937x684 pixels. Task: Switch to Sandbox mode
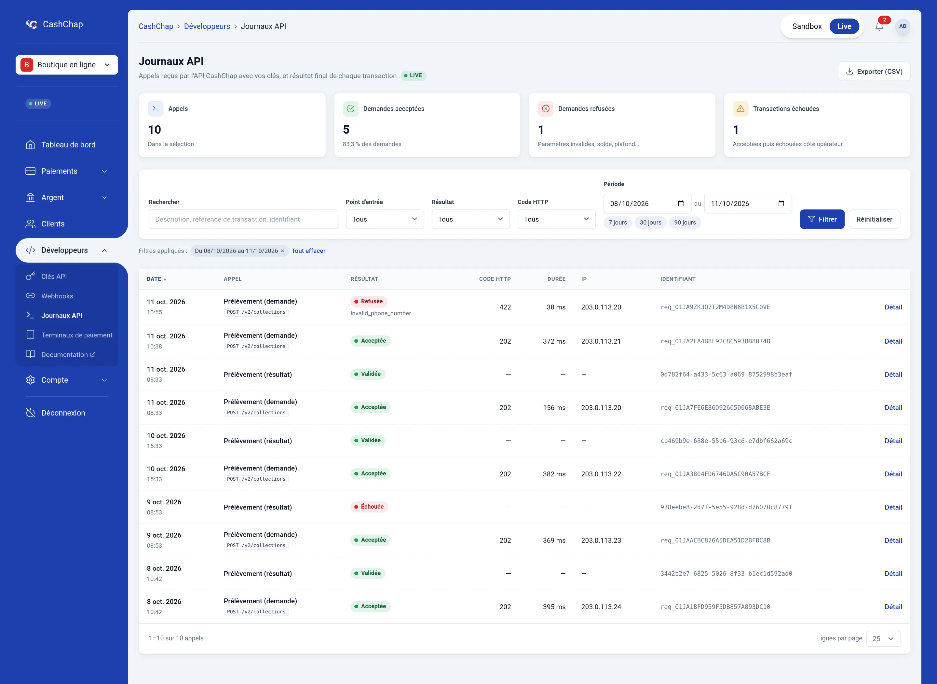coord(807,26)
